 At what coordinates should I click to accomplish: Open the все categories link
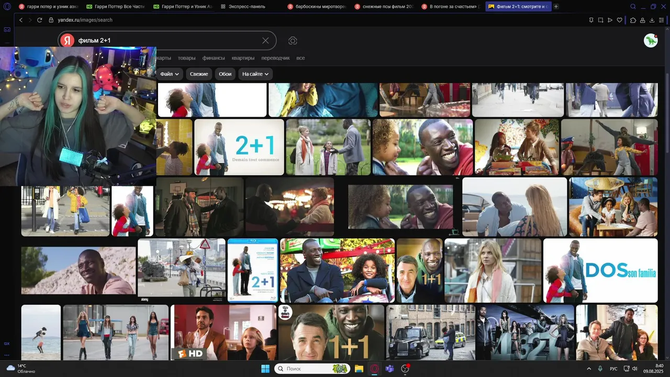pyautogui.click(x=300, y=58)
